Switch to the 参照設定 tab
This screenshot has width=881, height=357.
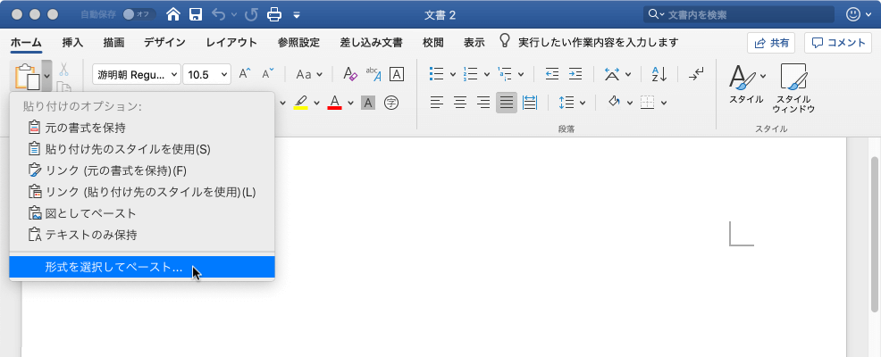coord(298,42)
